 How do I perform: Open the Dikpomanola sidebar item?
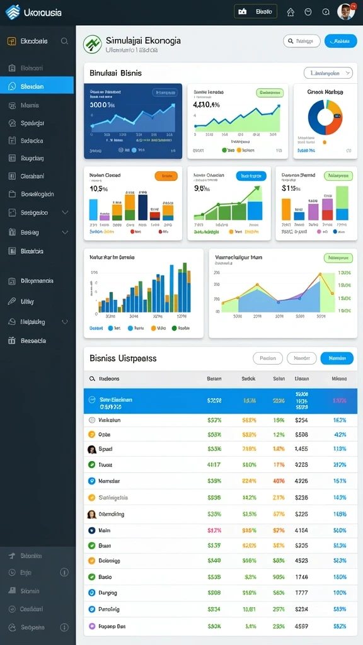(x=37, y=281)
